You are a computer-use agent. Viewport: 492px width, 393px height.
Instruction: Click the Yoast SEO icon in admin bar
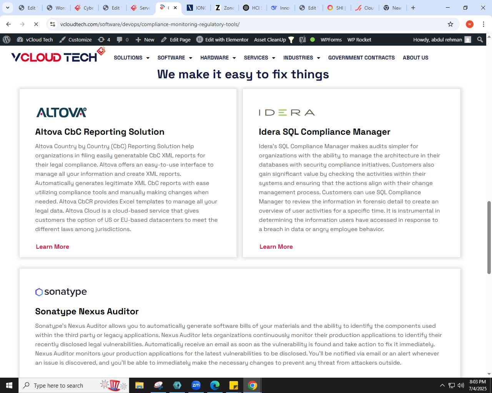pyautogui.click(x=303, y=40)
